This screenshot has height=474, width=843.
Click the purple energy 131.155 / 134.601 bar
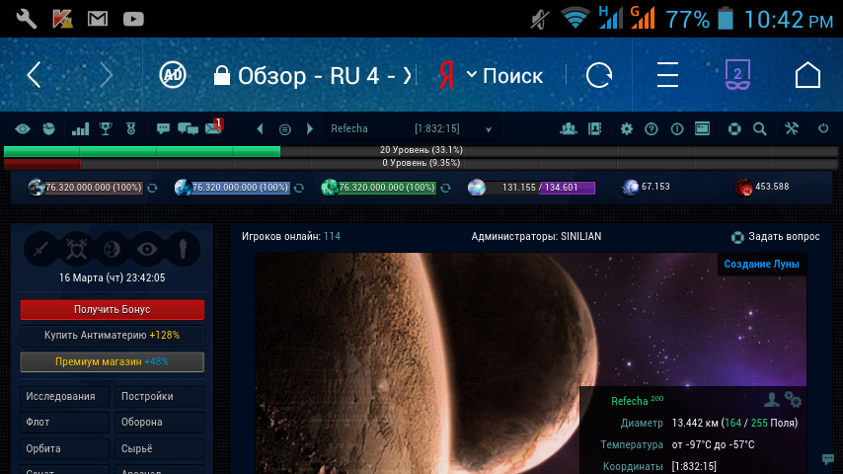(x=540, y=188)
